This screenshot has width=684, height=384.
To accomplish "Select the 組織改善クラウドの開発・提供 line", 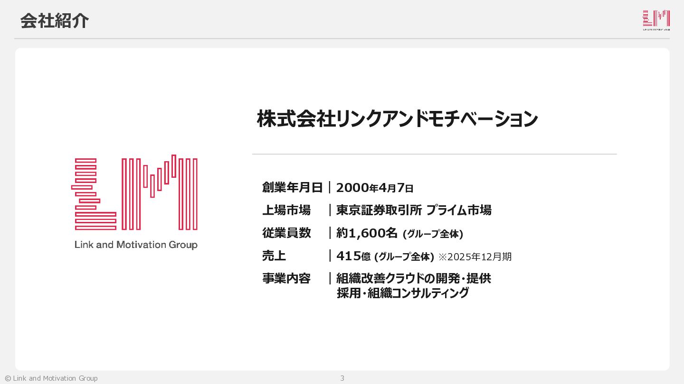I will (x=414, y=278).
